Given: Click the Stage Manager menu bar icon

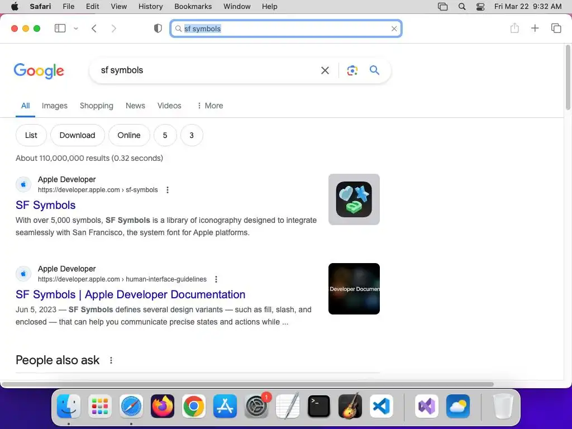Looking at the screenshot, I should pyautogui.click(x=442, y=7).
